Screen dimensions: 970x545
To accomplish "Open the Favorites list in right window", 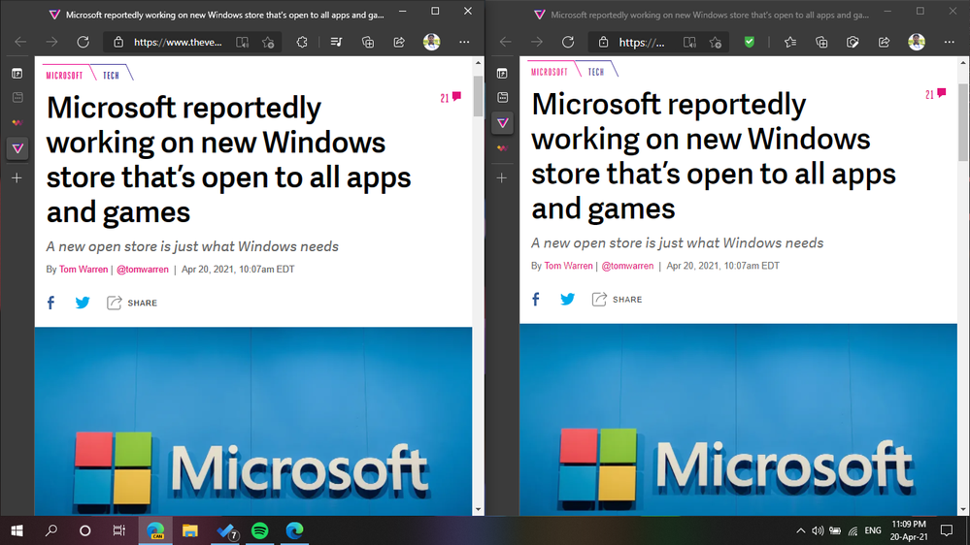I will [x=790, y=42].
